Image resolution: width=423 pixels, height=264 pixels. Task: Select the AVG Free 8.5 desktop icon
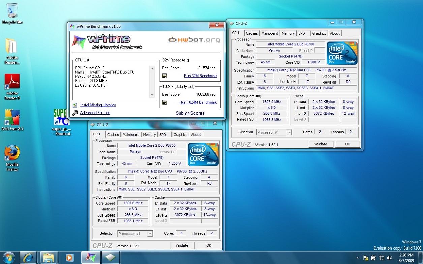tap(12, 120)
